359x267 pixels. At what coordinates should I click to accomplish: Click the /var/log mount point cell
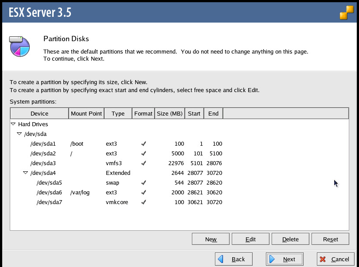[x=80, y=193]
